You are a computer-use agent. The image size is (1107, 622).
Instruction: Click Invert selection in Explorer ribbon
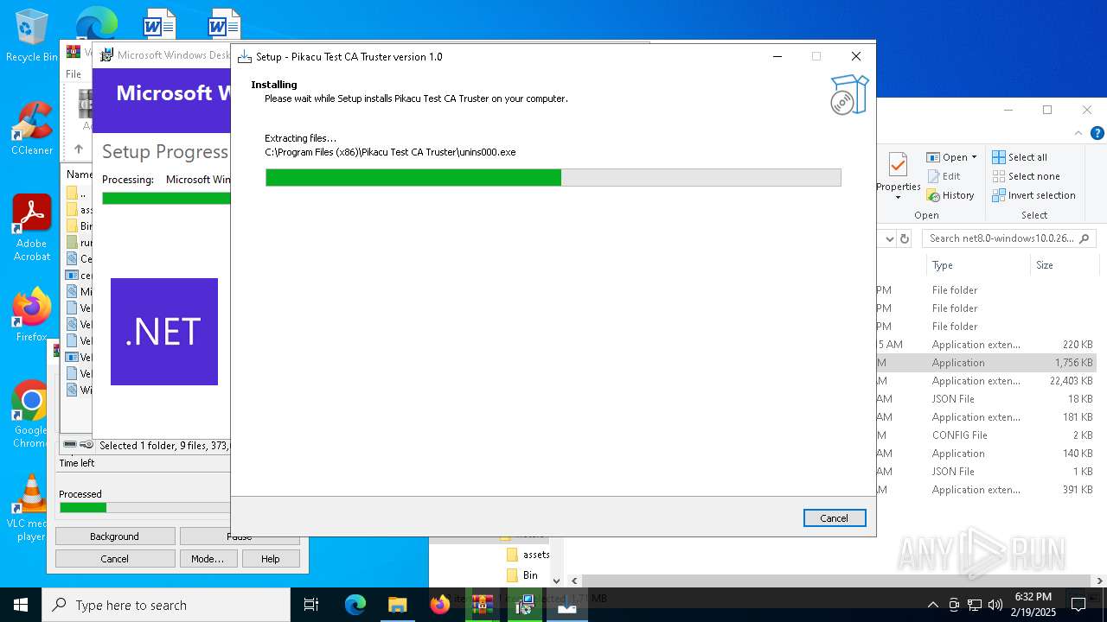(x=1033, y=195)
